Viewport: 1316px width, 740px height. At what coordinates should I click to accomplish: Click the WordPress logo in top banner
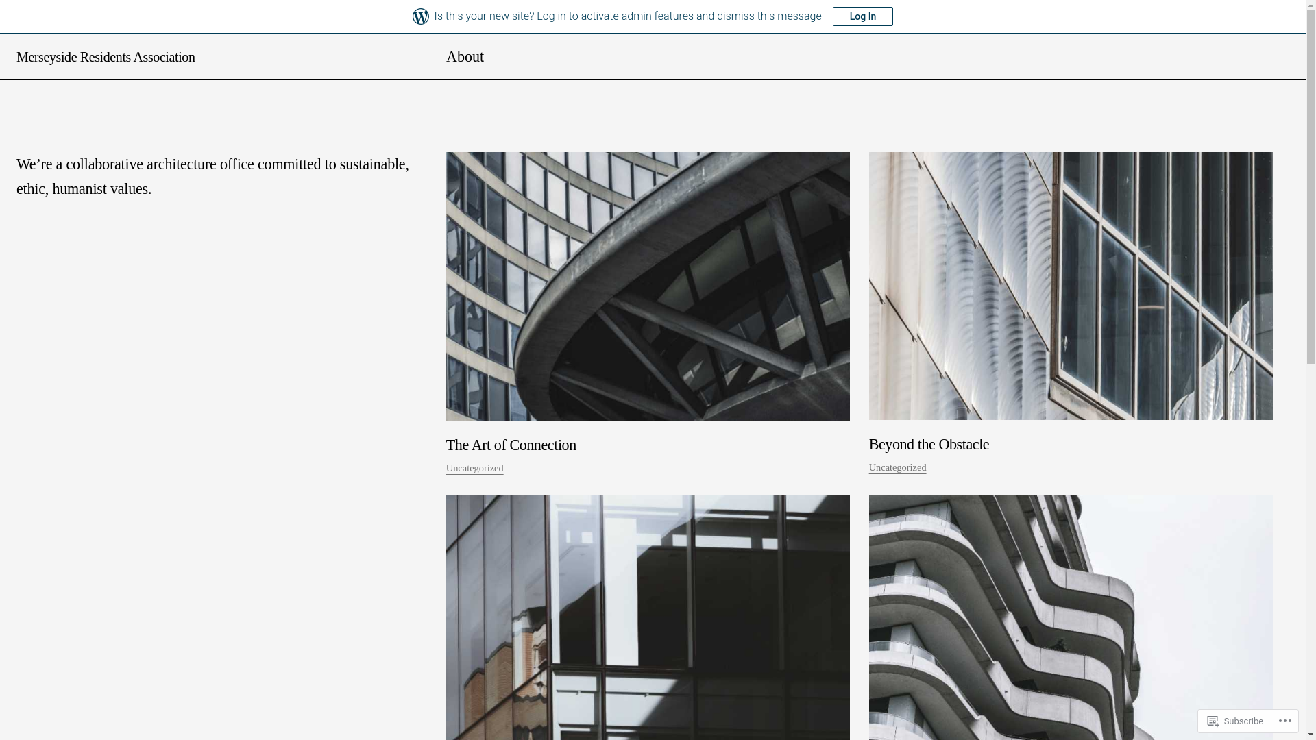[x=421, y=16]
